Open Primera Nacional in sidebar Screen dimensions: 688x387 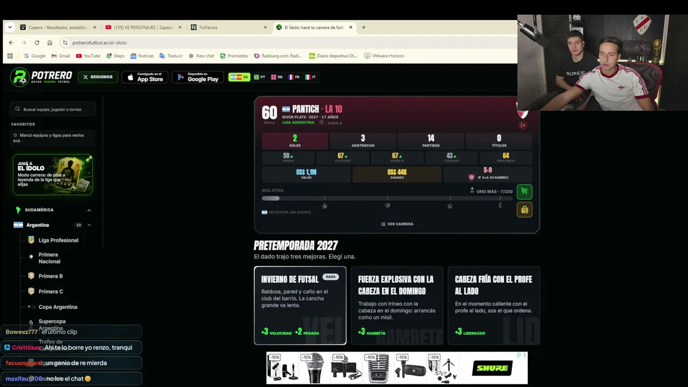[49, 258]
